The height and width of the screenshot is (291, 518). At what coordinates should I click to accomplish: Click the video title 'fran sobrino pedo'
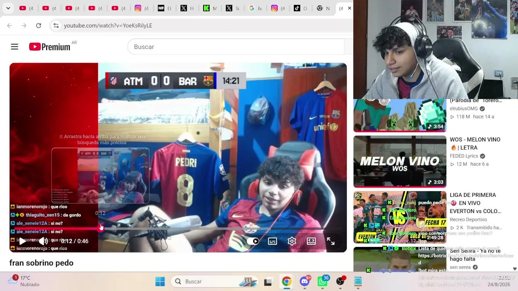(x=41, y=263)
